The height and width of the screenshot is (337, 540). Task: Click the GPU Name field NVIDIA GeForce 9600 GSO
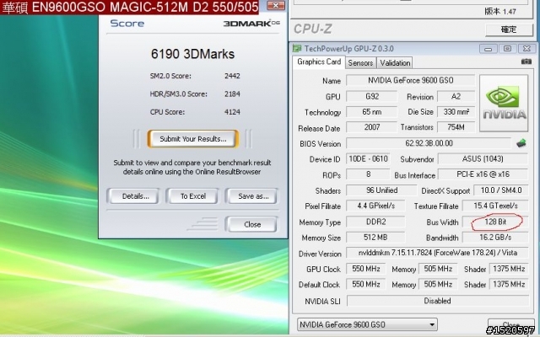point(411,80)
